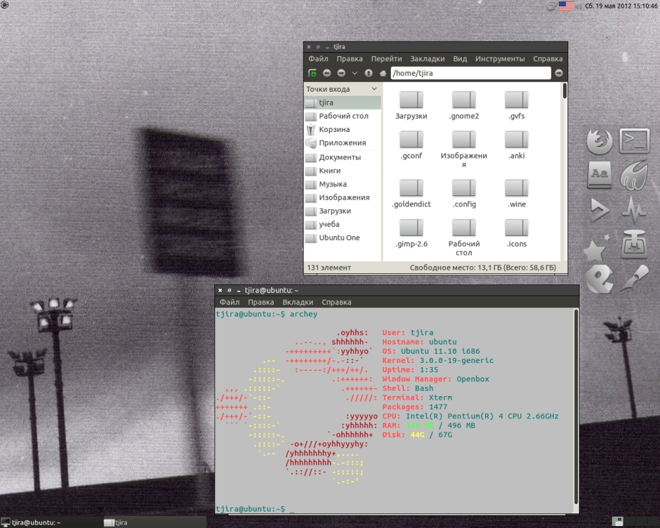Screen dimensions: 660x528
Task: Select учеба bookmark in sidebar
Action: point(342,224)
